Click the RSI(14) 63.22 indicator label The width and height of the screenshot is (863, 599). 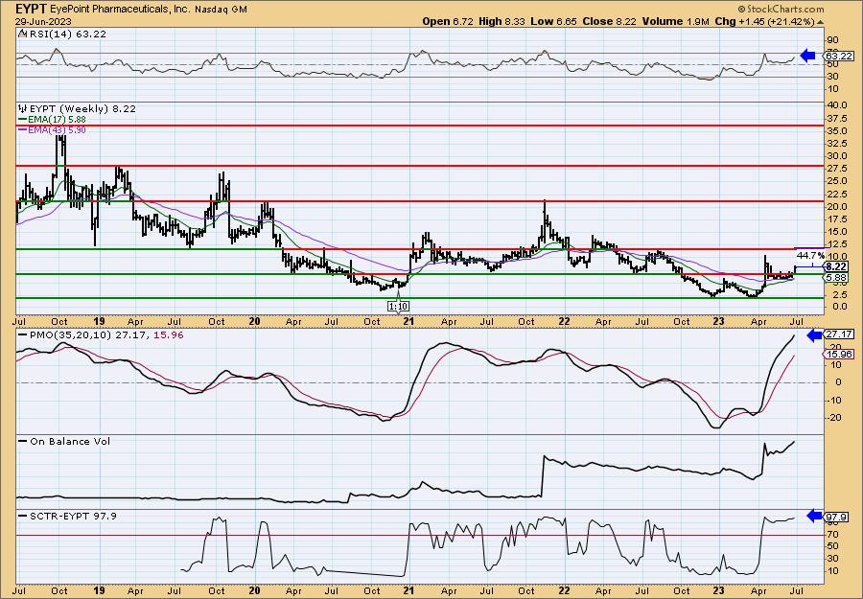(66, 34)
